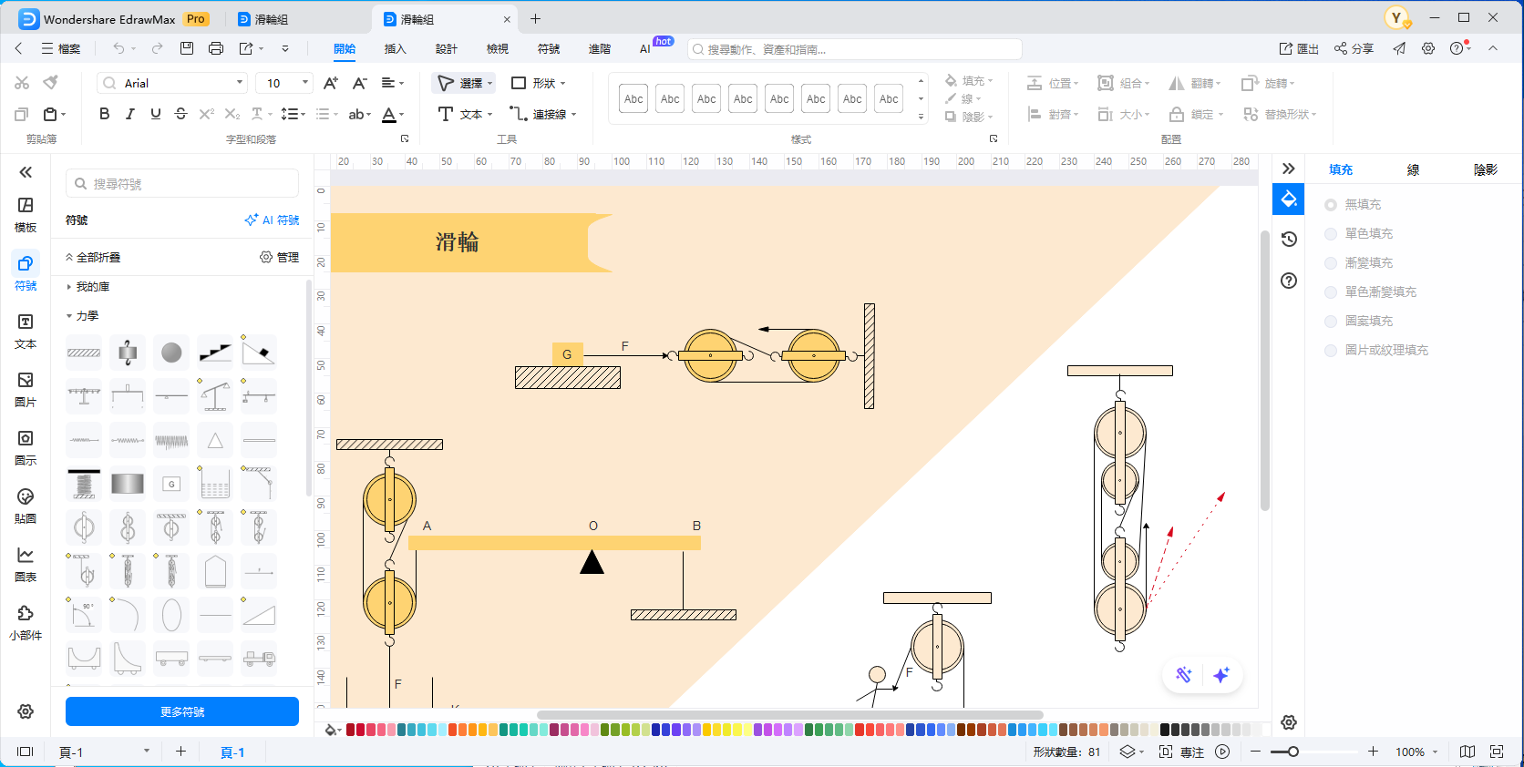Choose the 漸變填充 fill option
Image resolution: width=1524 pixels, height=767 pixels.
1331,263
